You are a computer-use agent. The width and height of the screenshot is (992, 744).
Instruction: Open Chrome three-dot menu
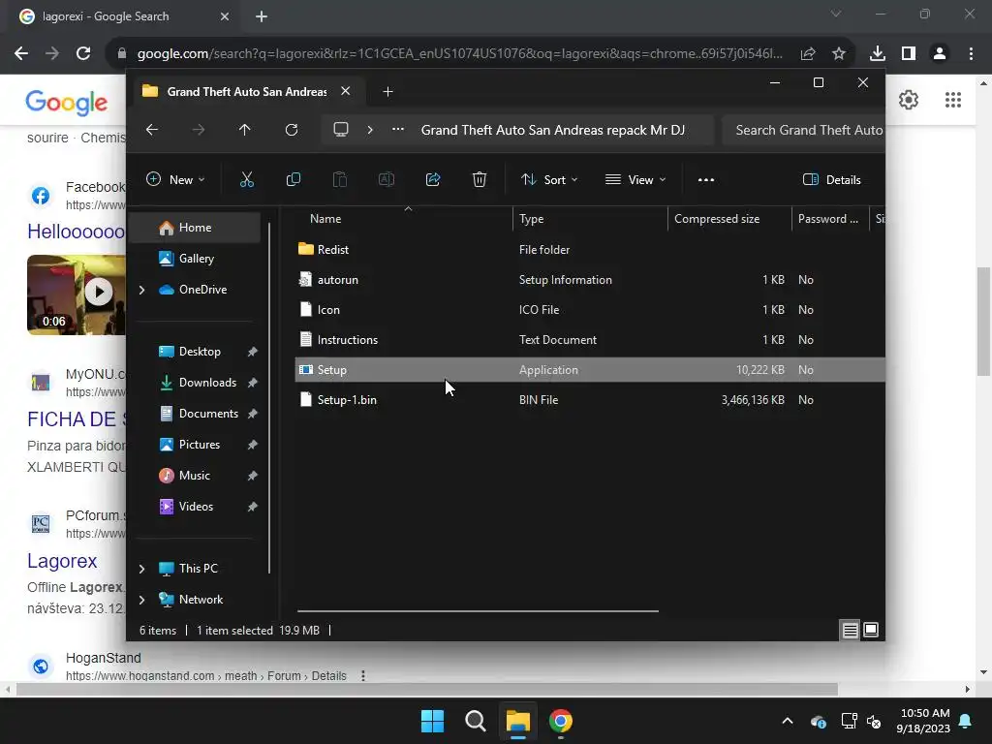(971, 54)
